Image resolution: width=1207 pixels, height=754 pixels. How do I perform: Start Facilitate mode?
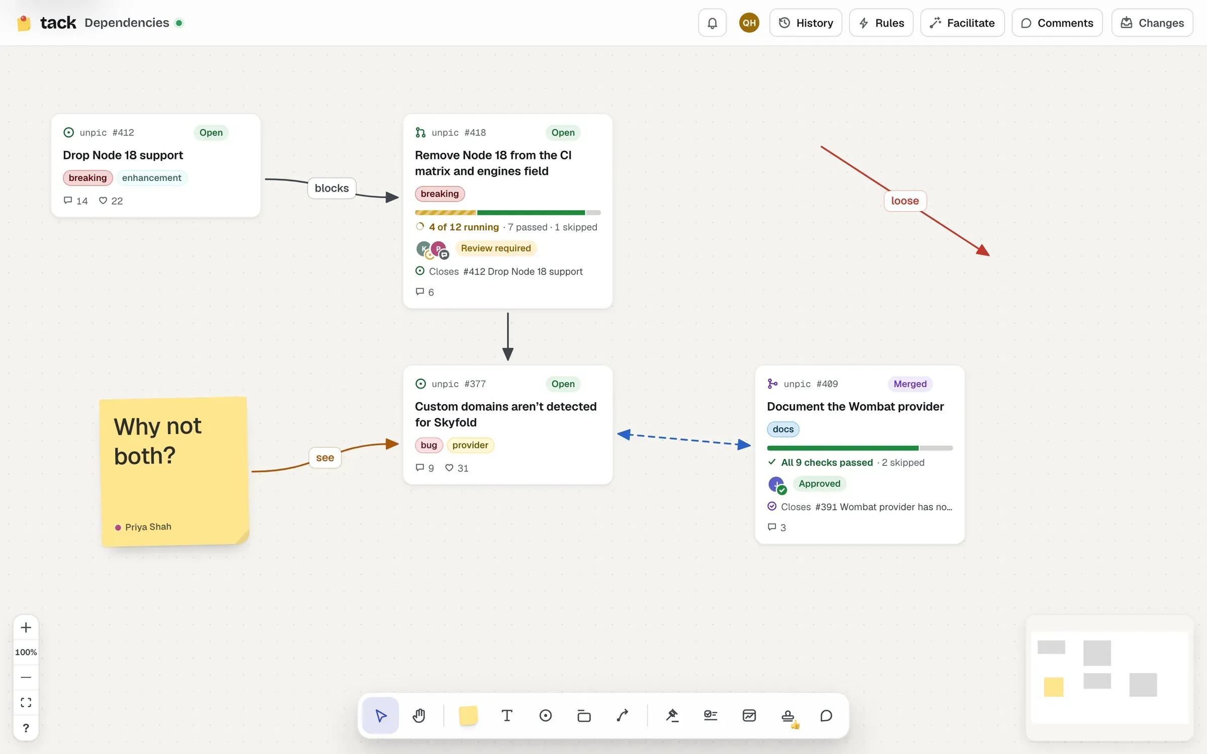pos(963,23)
